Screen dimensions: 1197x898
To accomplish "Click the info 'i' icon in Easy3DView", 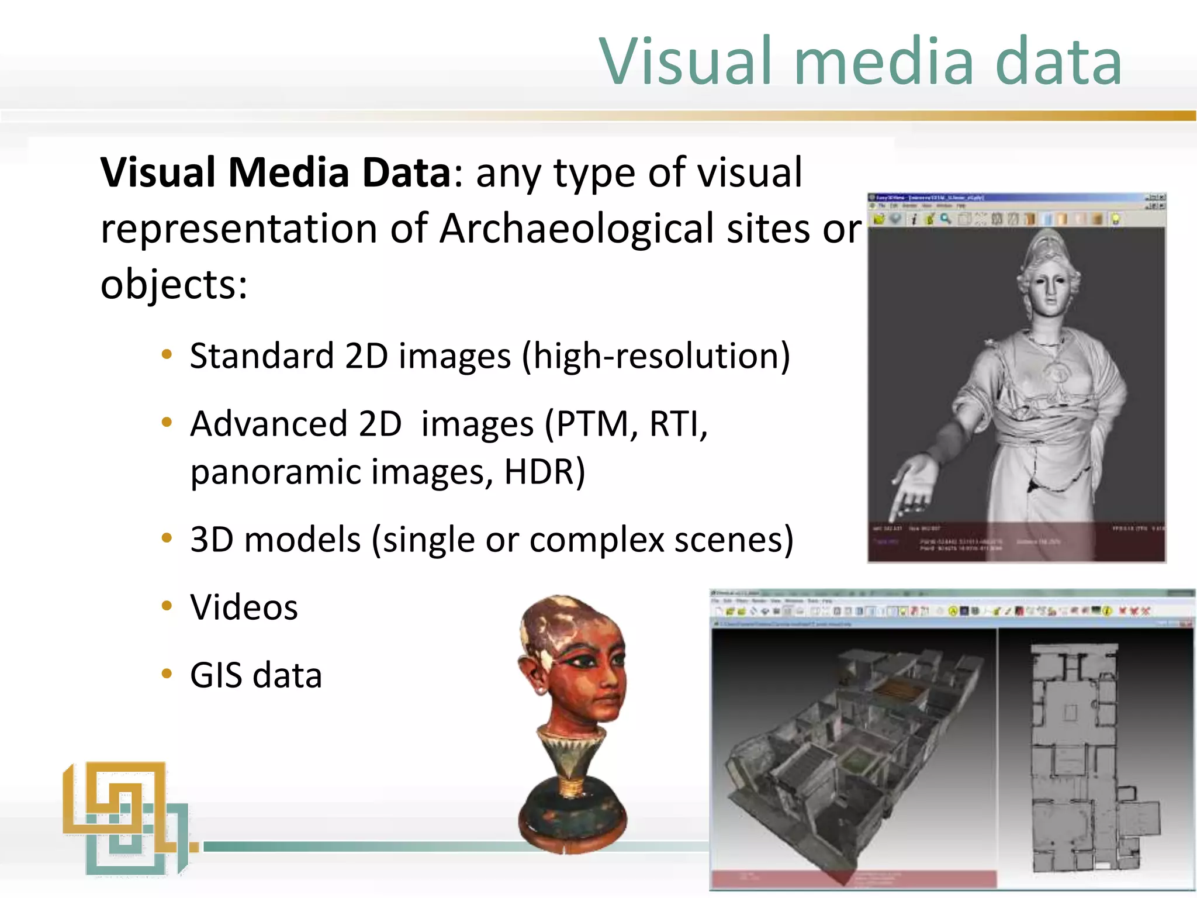I will pyautogui.click(x=914, y=219).
